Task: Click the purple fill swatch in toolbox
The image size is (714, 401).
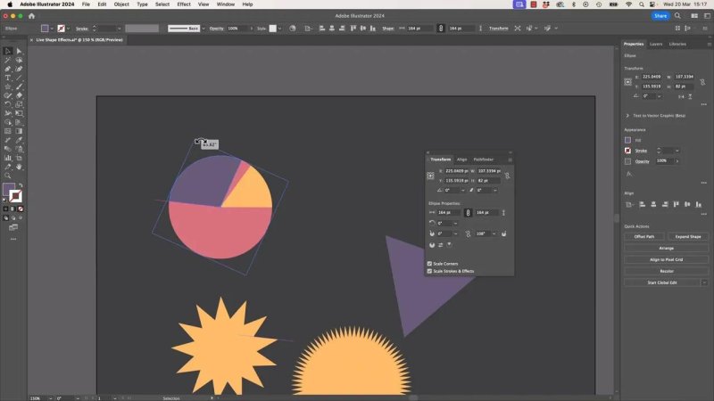Action: pyautogui.click(x=9, y=189)
